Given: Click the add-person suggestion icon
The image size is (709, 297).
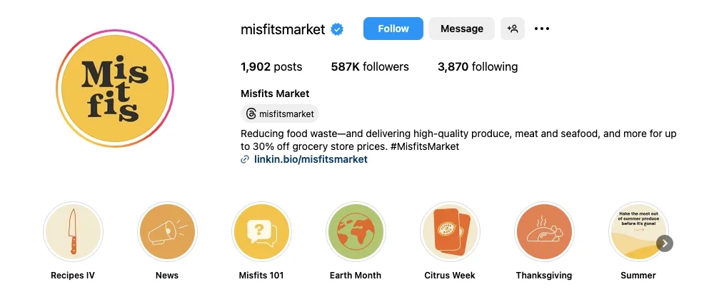Looking at the screenshot, I should (512, 29).
